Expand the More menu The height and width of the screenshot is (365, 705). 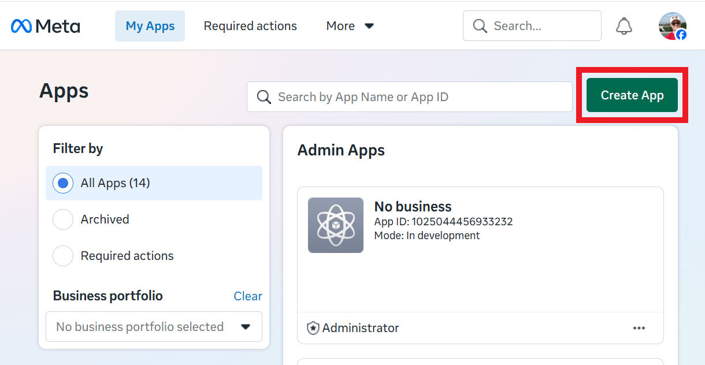[x=350, y=26]
